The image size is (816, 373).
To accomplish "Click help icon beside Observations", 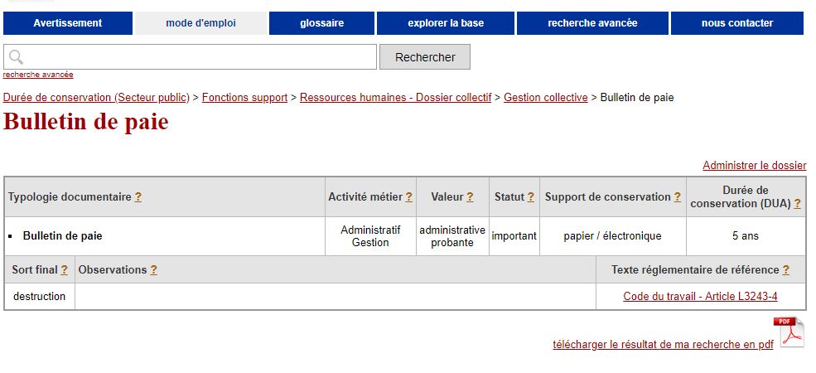I will [153, 270].
